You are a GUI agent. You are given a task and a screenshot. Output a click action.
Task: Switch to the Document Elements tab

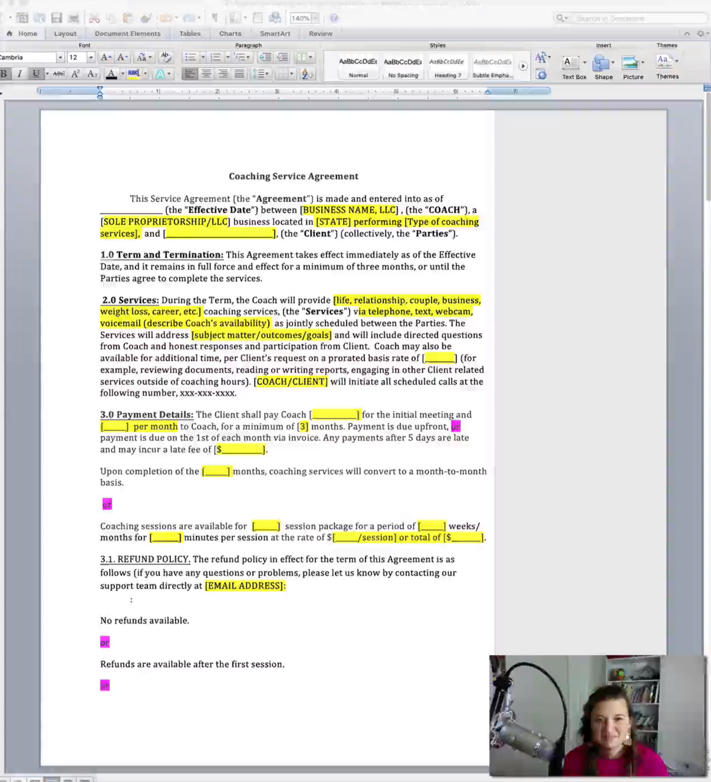coord(127,33)
